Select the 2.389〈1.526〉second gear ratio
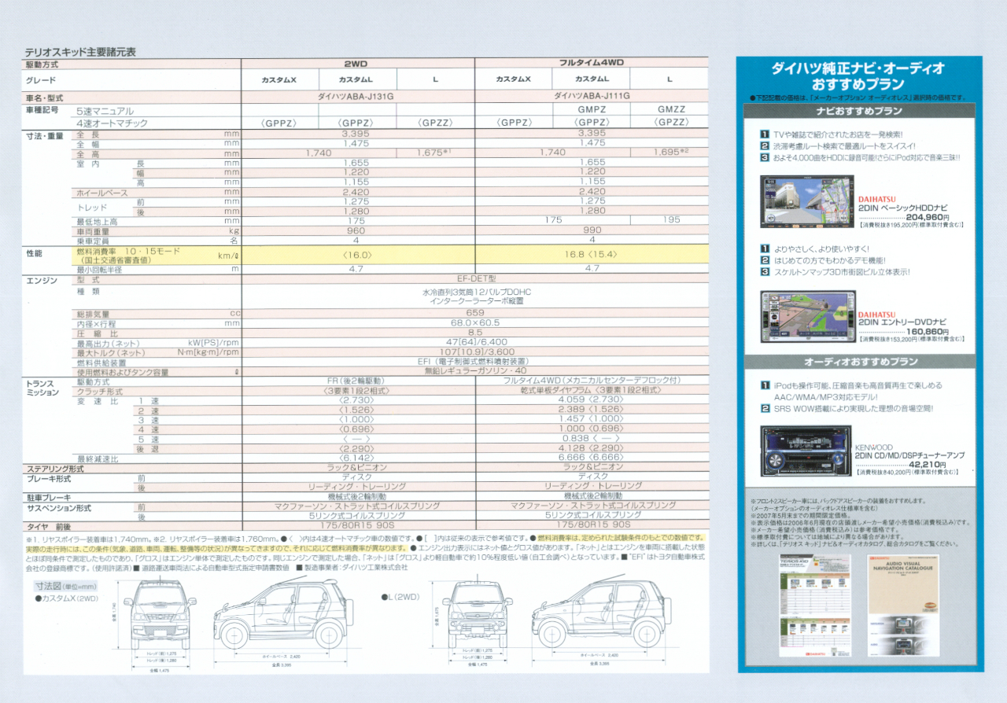 pos(592,410)
